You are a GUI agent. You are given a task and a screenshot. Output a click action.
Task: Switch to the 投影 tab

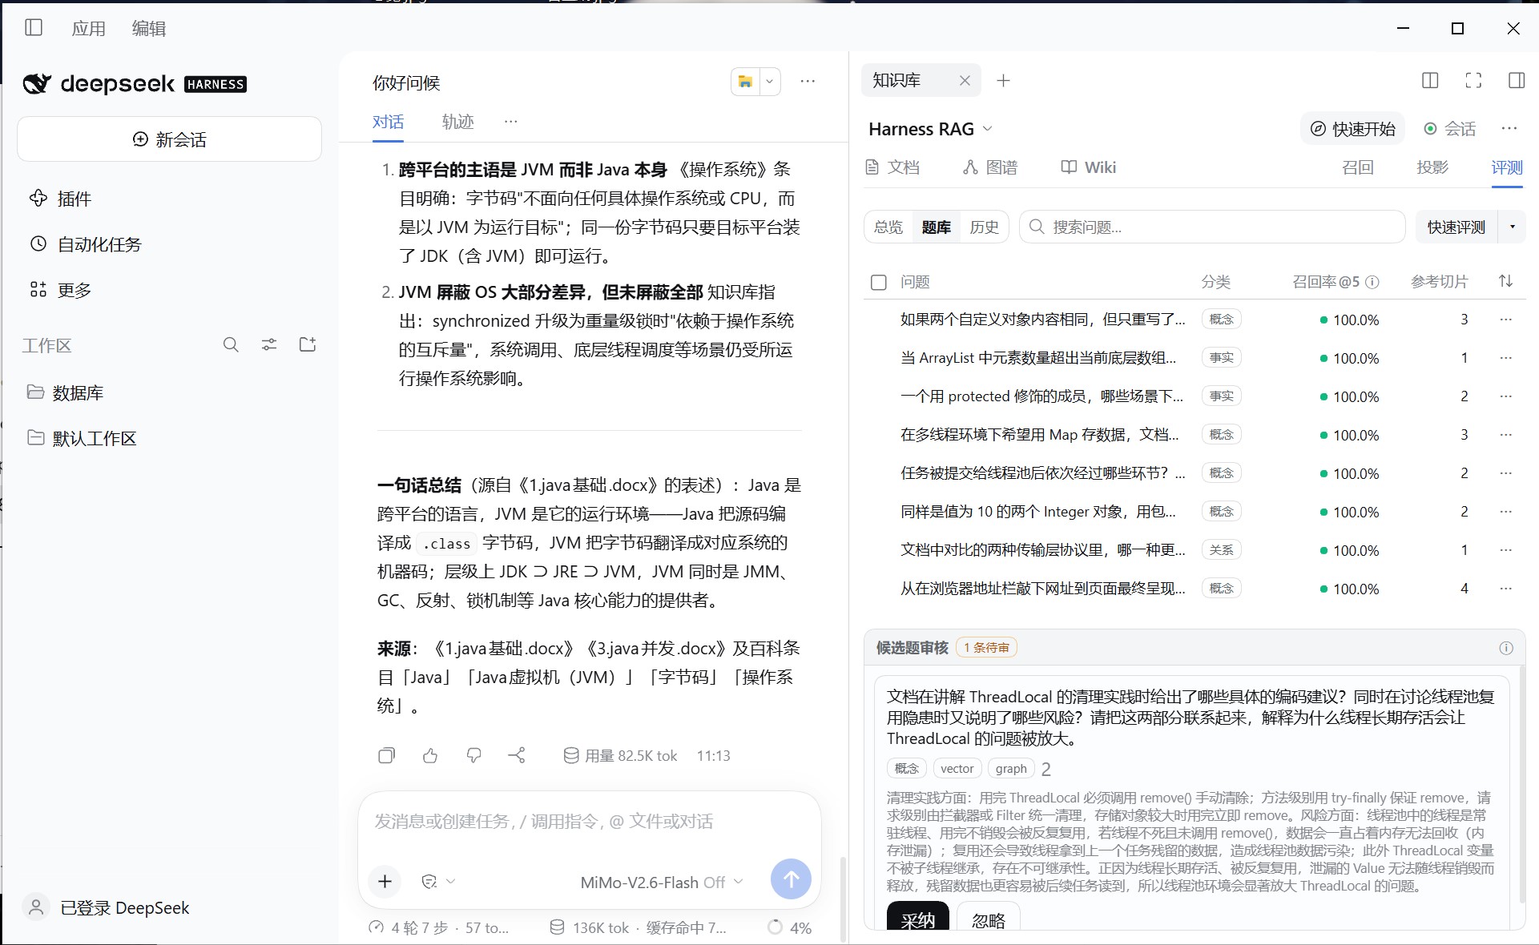coord(1432,167)
